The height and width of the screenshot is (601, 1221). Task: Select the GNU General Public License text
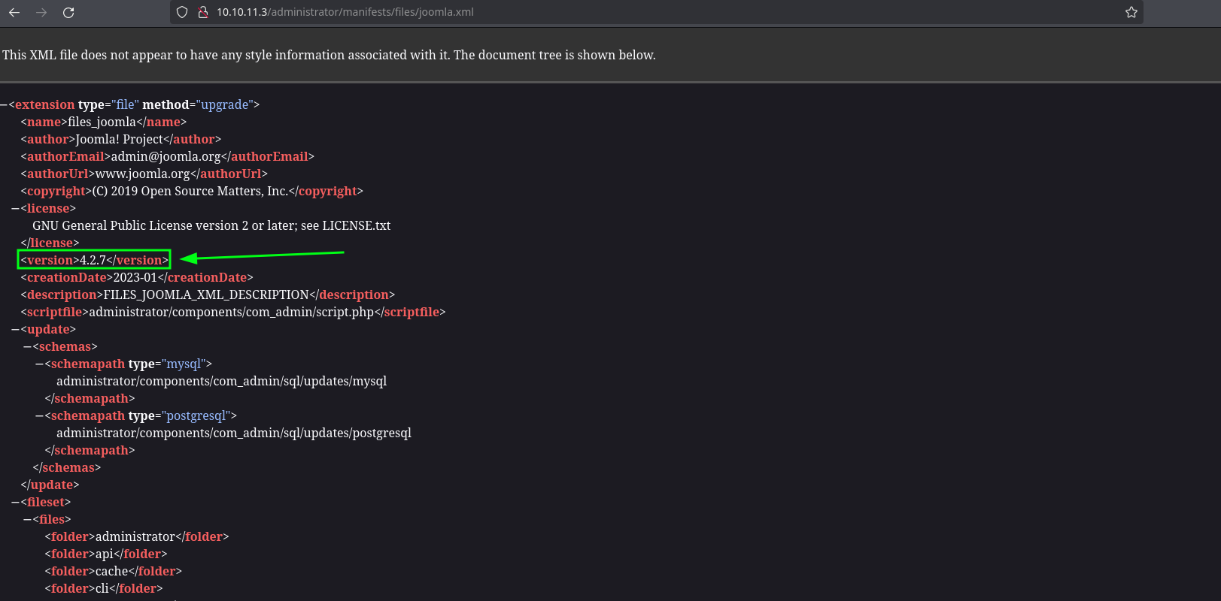point(211,225)
